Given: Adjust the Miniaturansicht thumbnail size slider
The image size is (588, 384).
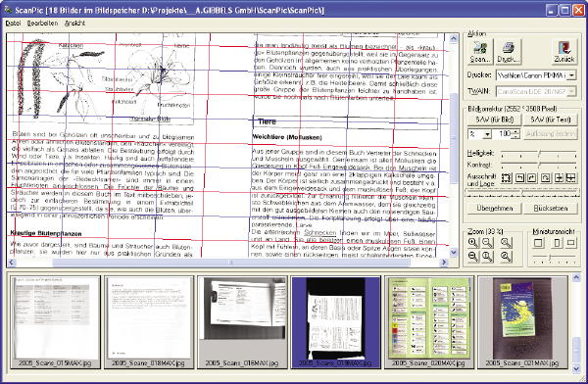Looking at the screenshot, I should (x=554, y=258).
